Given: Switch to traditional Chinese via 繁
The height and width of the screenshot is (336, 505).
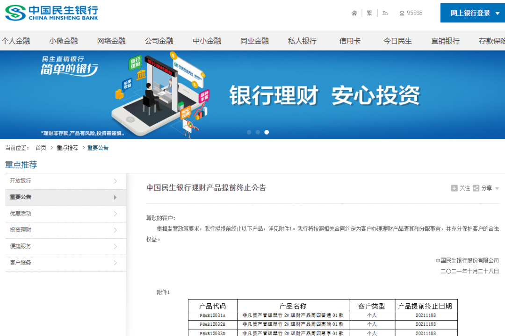Looking at the screenshot, I should pyautogui.click(x=369, y=13).
